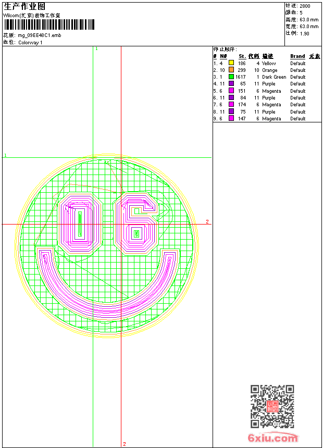This screenshot has width=323, height=448.
Task: Click the barcode under the Wilcom studio name
Action: (49, 24)
